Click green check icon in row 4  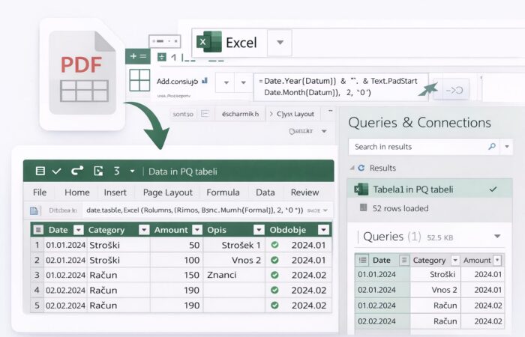point(275,291)
